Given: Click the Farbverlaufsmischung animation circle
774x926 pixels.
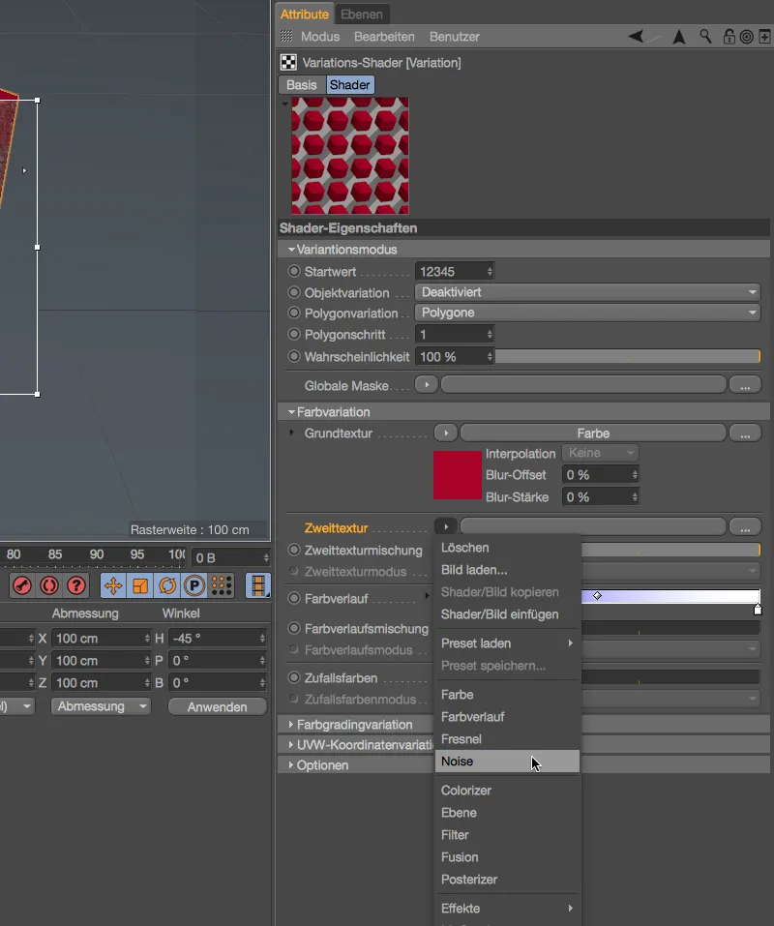Looking at the screenshot, I should click(294, 628).
